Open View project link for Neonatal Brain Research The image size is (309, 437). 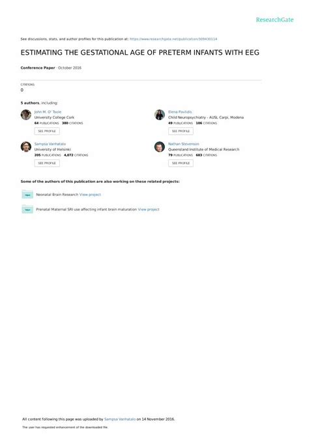[x=90, y=195]
